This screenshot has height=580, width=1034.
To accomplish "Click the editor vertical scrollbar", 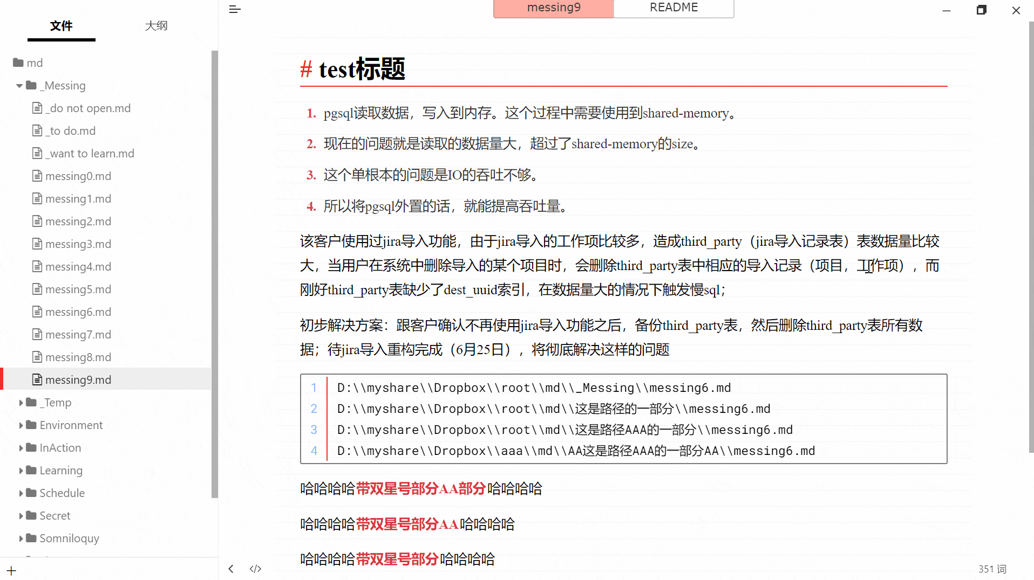I will coord(1031,237).
